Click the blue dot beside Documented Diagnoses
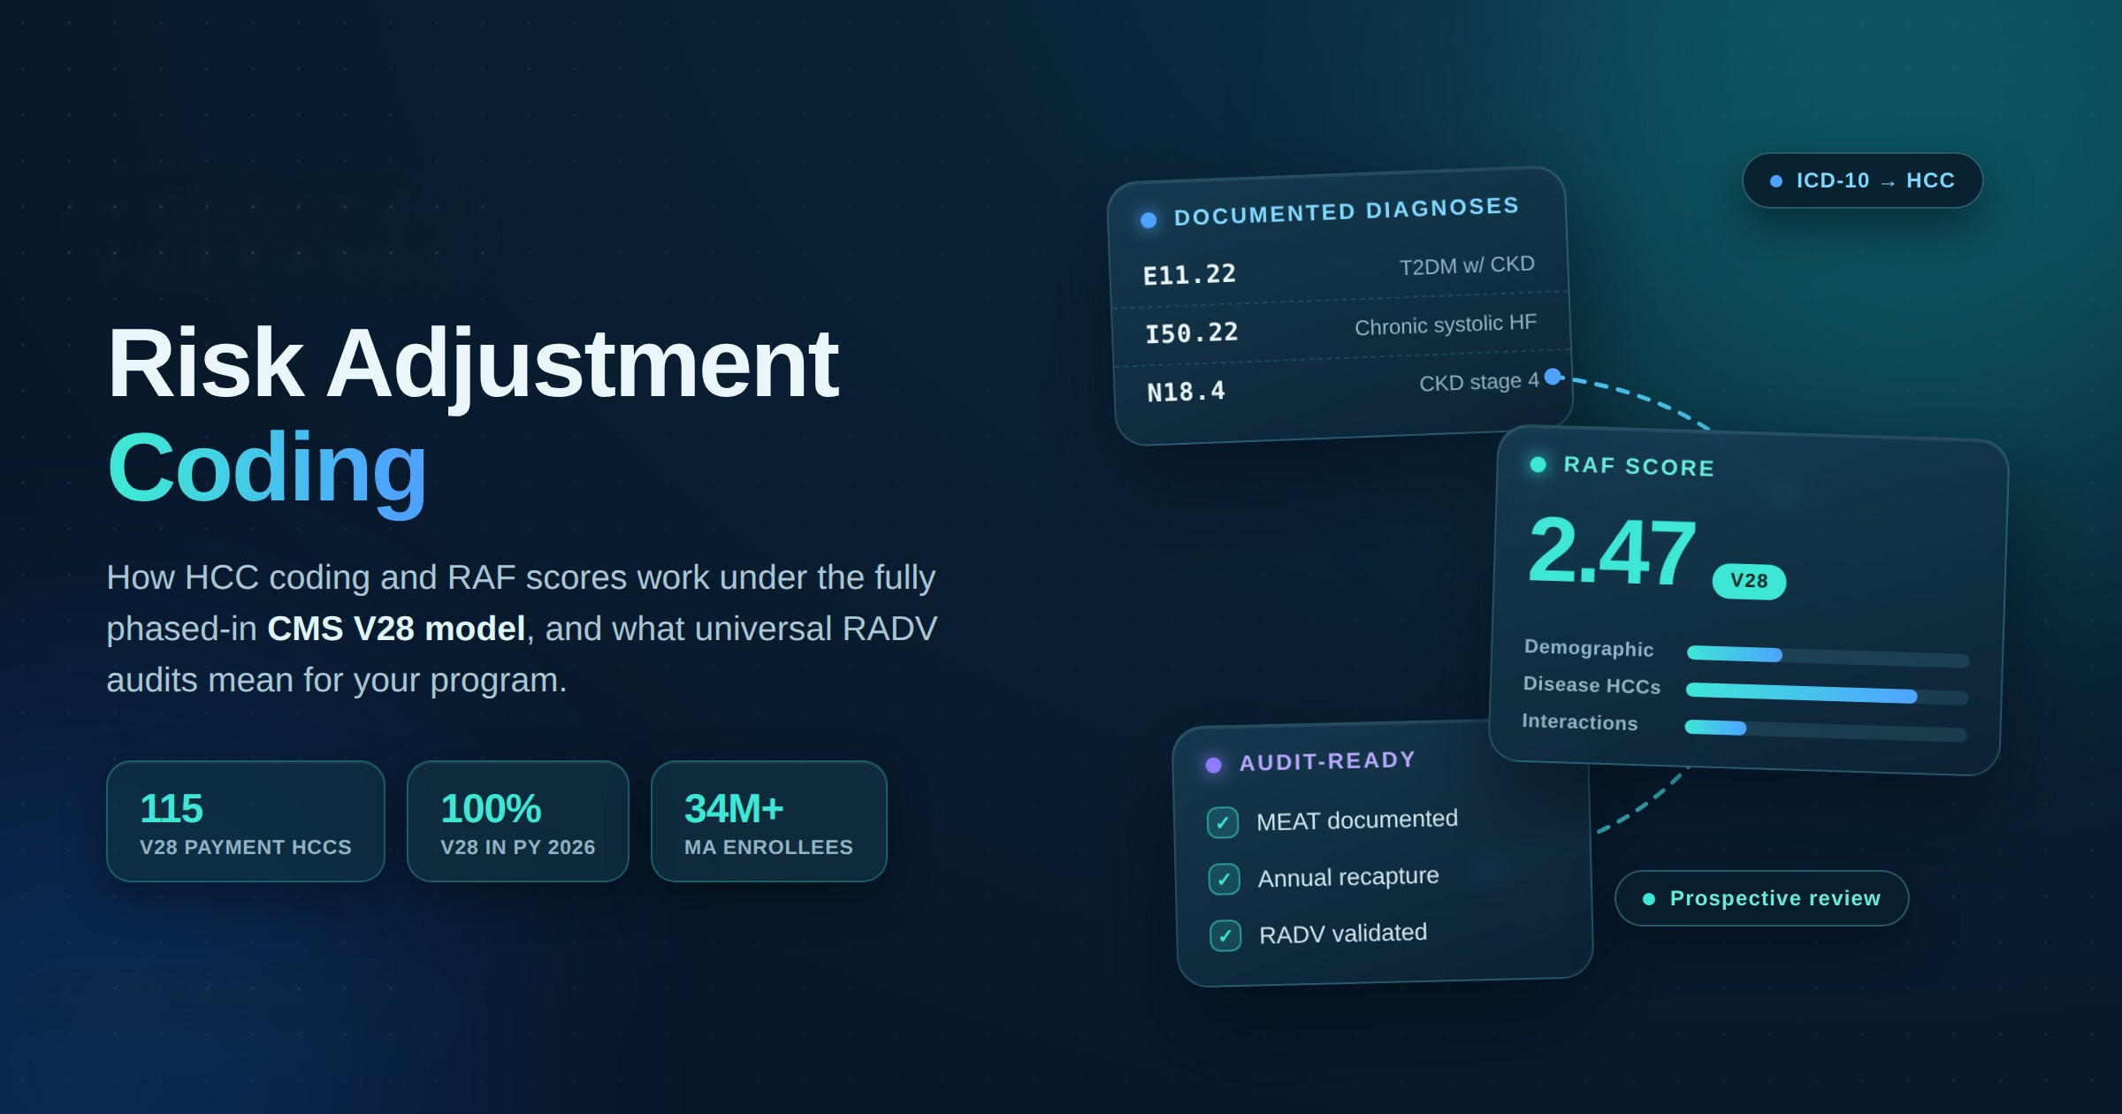The height and width of the screenshot is (1114, 2122). coord(1149,220)
